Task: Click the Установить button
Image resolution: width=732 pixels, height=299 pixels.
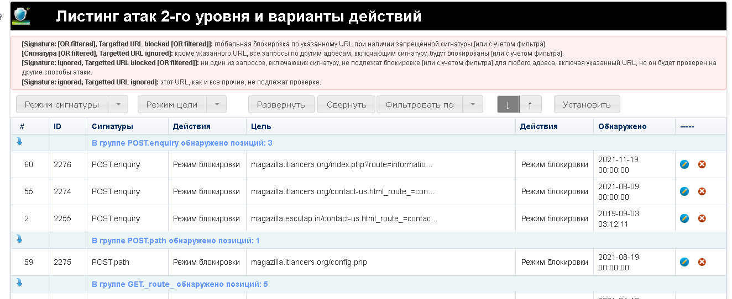Action: pos(587,105)
